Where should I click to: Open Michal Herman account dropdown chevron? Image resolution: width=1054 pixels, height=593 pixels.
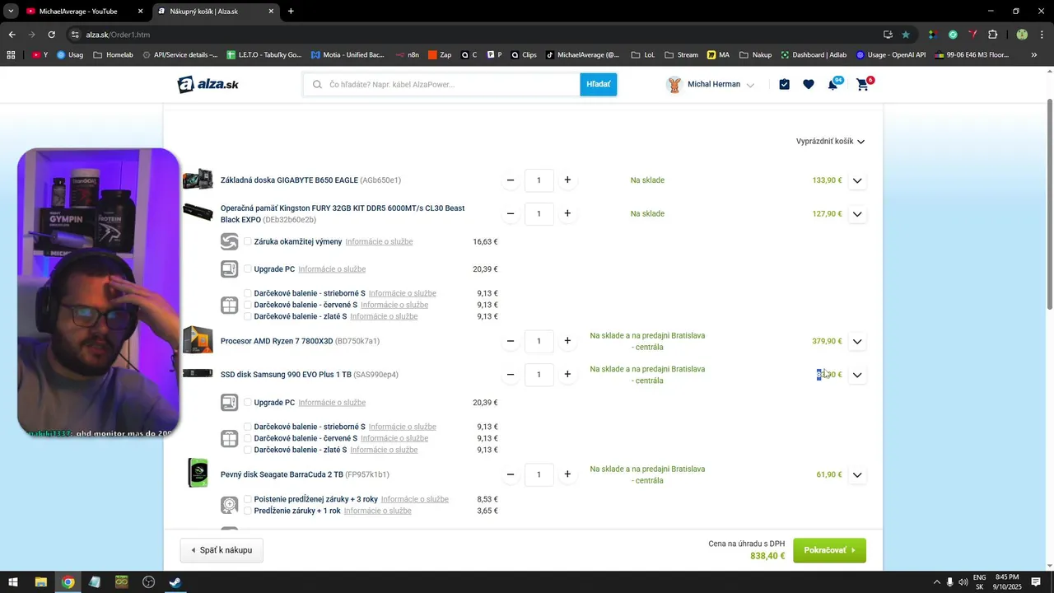750,85
